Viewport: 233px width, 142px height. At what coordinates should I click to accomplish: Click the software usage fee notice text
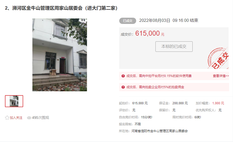pos(159,76)
